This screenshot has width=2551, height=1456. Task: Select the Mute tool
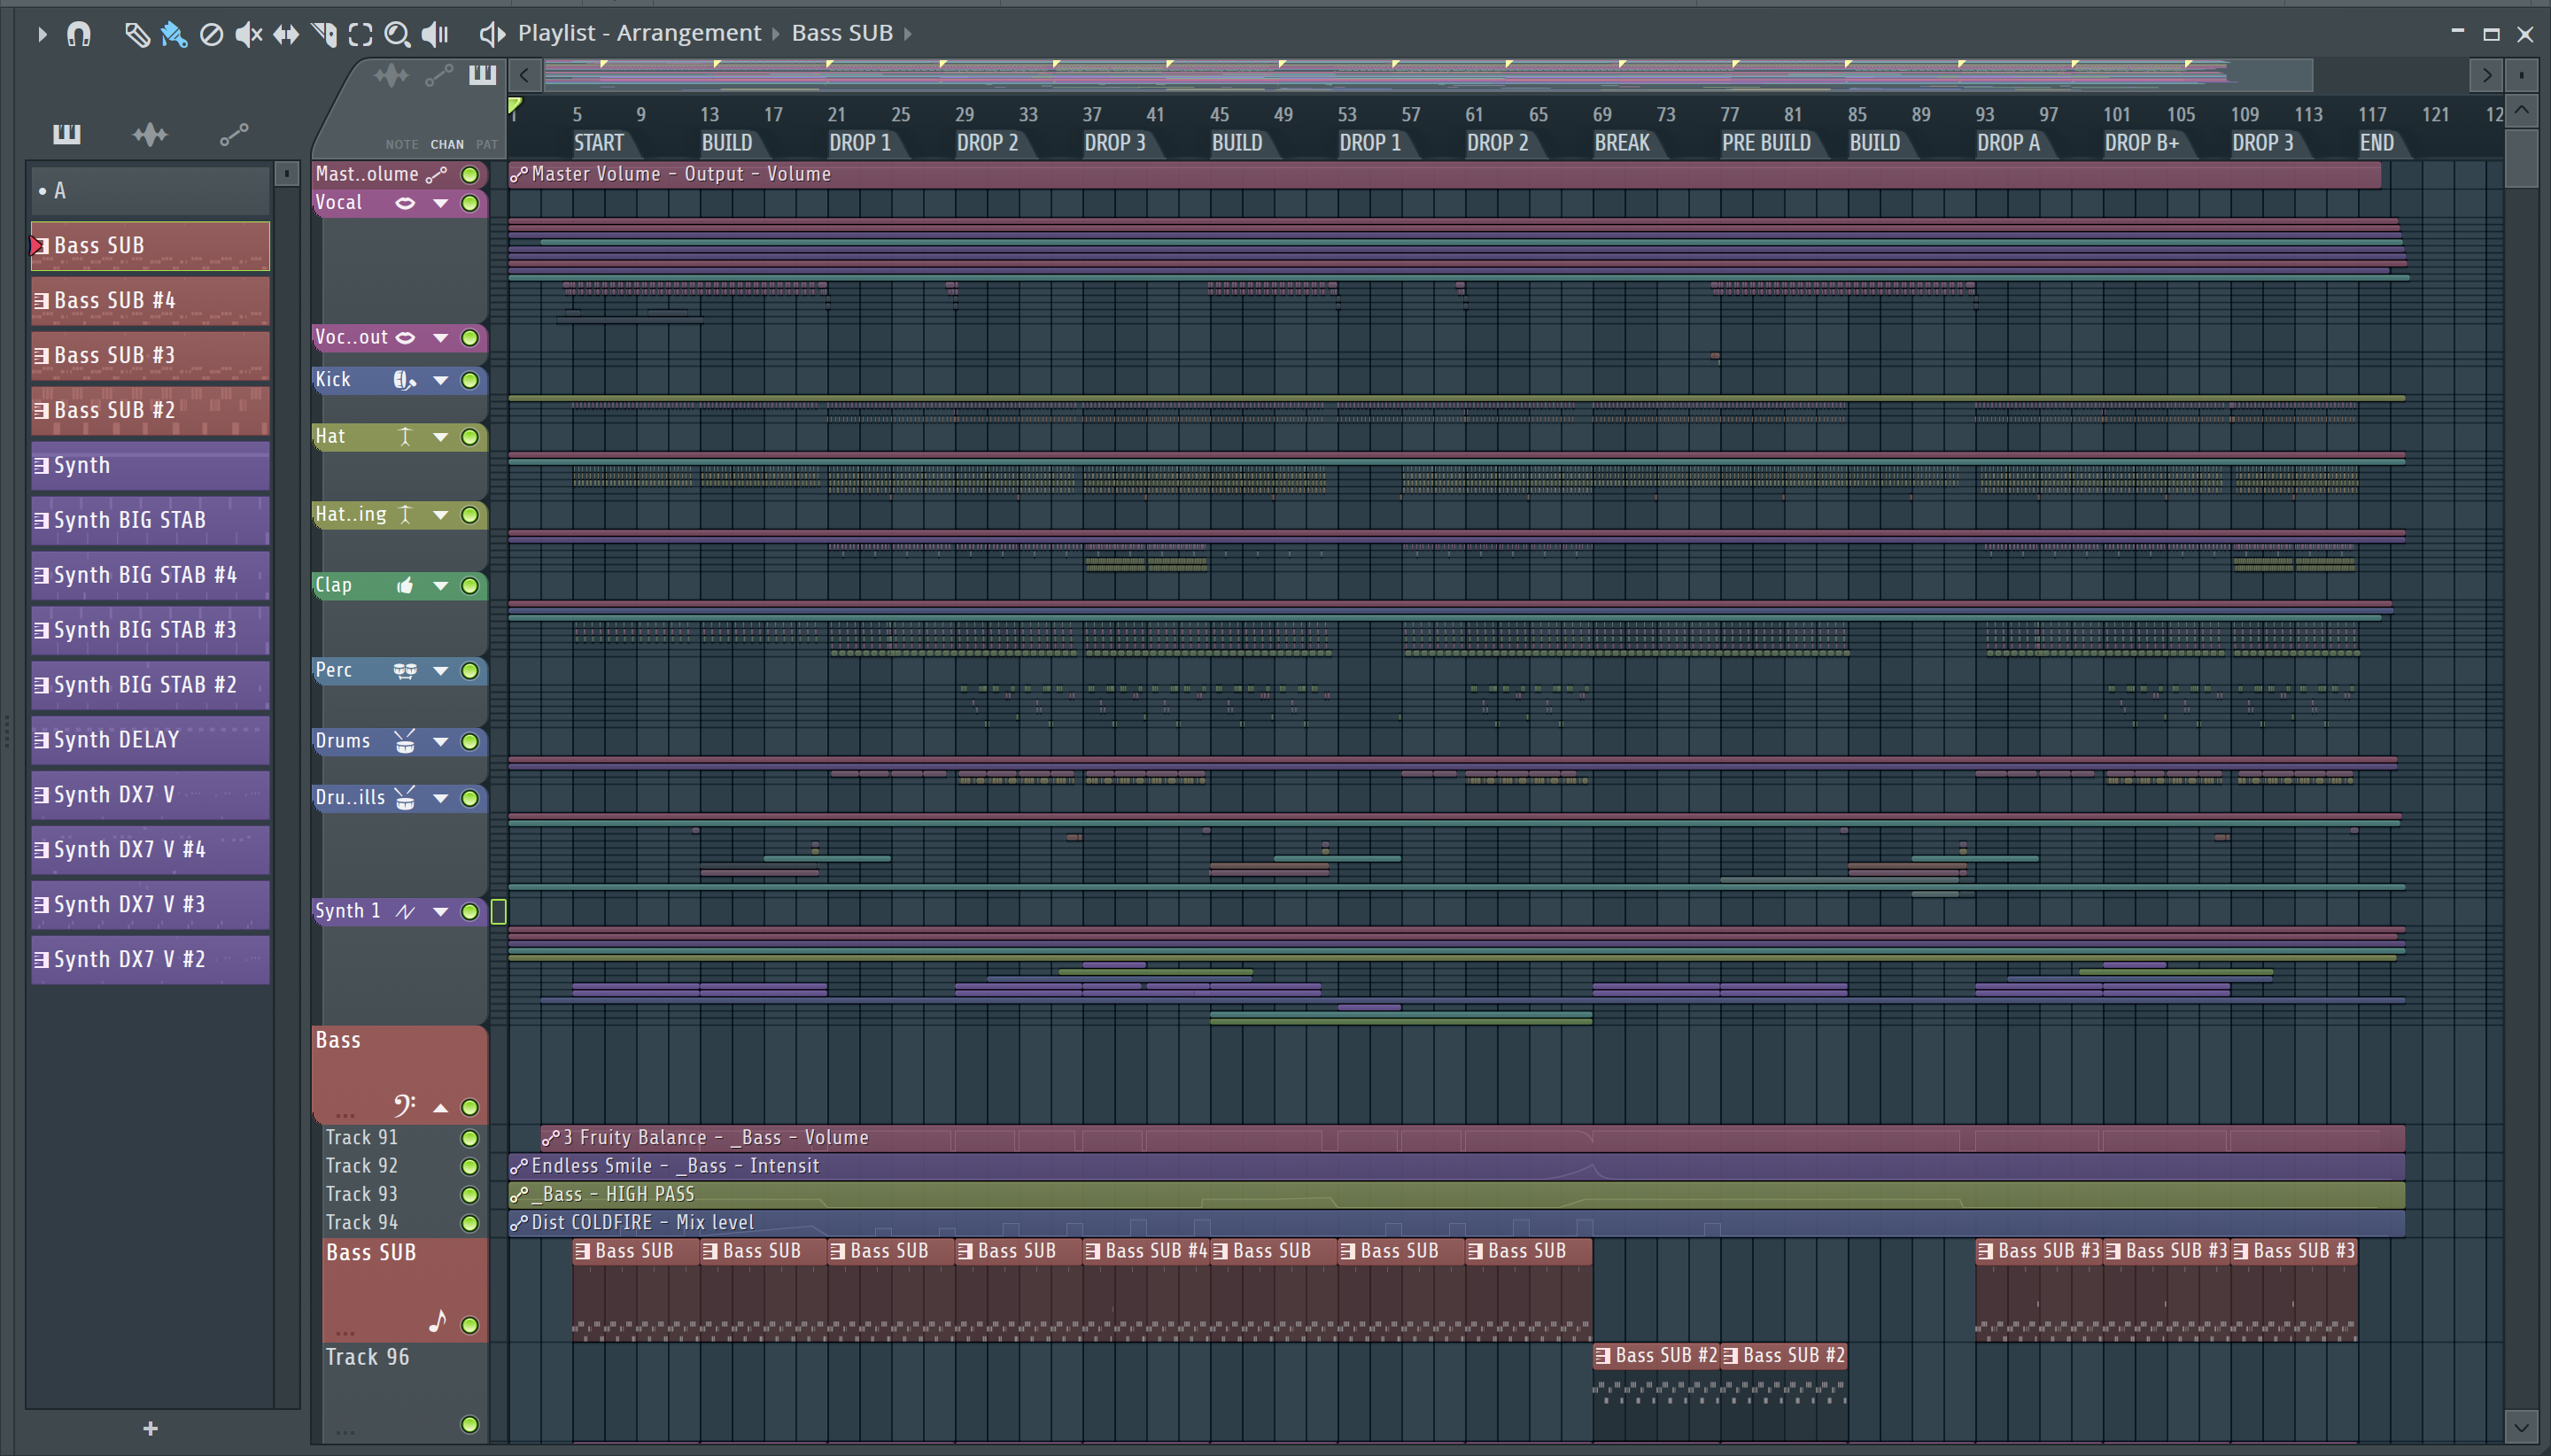(248, 34)
